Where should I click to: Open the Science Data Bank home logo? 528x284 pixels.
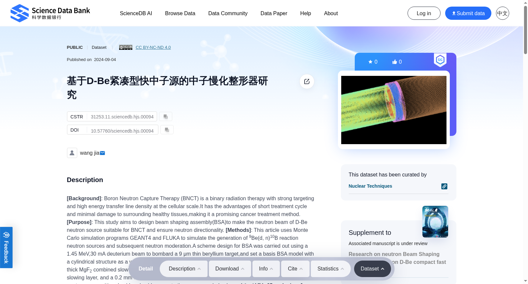pos(50,13)
